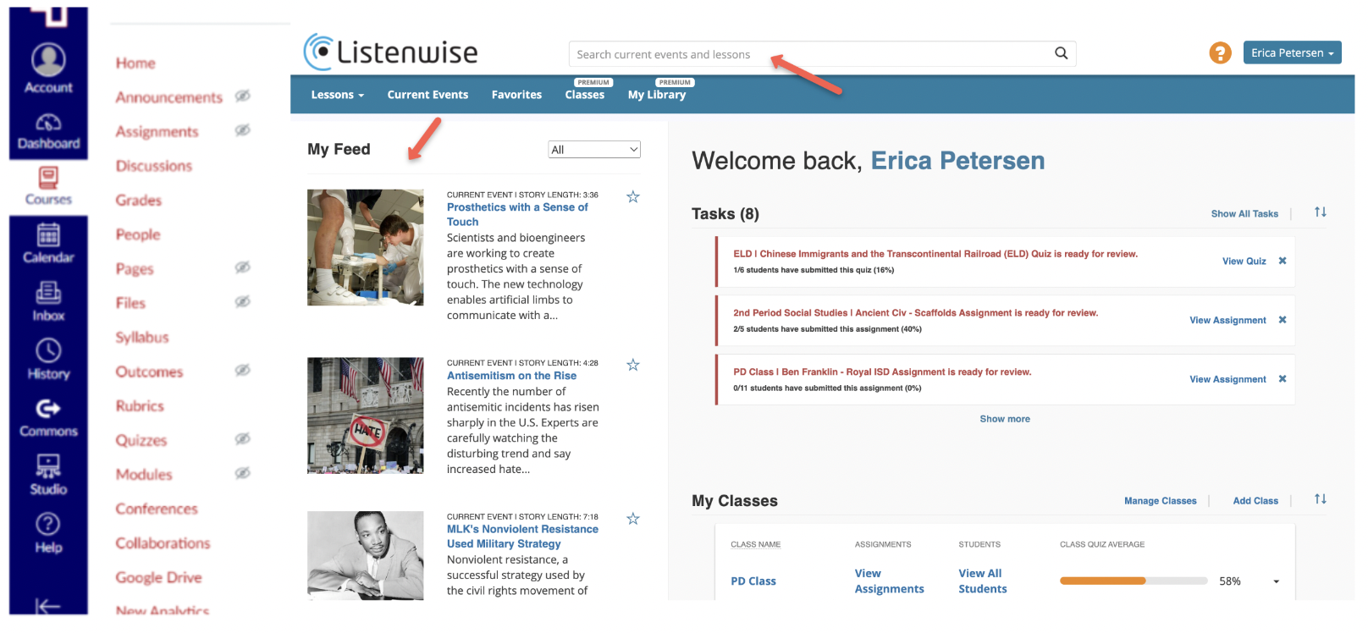This screenshot has height=633, width=1368.
Task: Toggle visibility eye icon next to Files
Action: (x=243, y=301)
